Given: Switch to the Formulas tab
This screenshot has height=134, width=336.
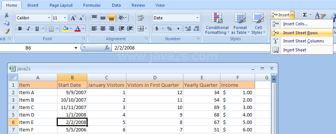Looking at the screenshot, I should (92, 5).
